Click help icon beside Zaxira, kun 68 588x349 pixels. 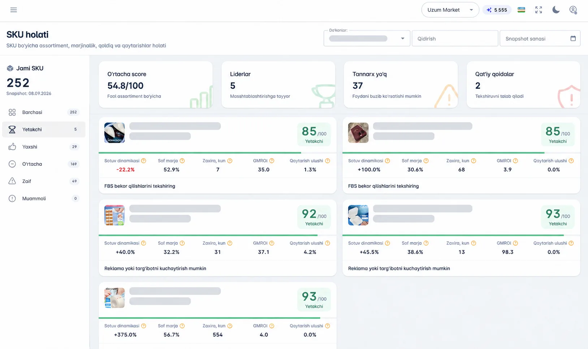[x=474, y=161]
